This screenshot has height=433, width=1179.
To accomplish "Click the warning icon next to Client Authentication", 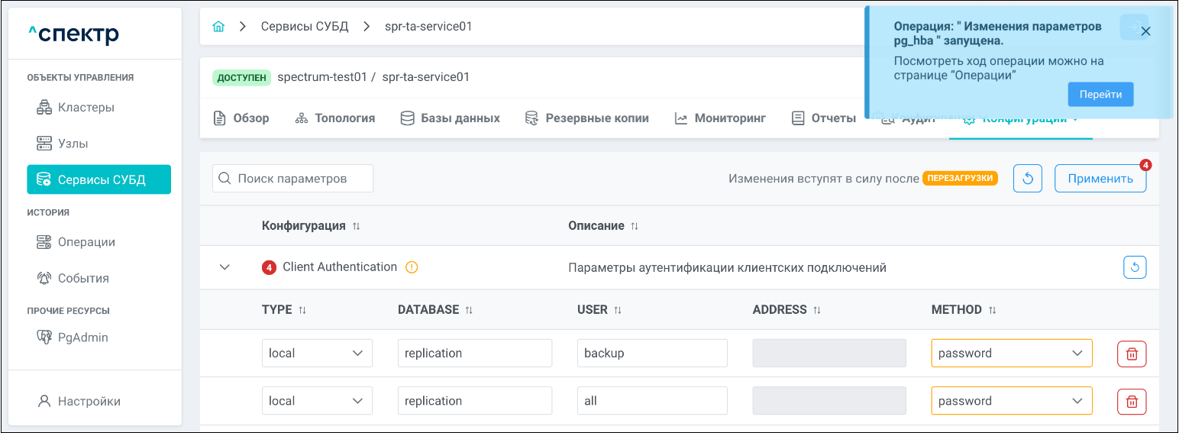I will tap(412, 267).
